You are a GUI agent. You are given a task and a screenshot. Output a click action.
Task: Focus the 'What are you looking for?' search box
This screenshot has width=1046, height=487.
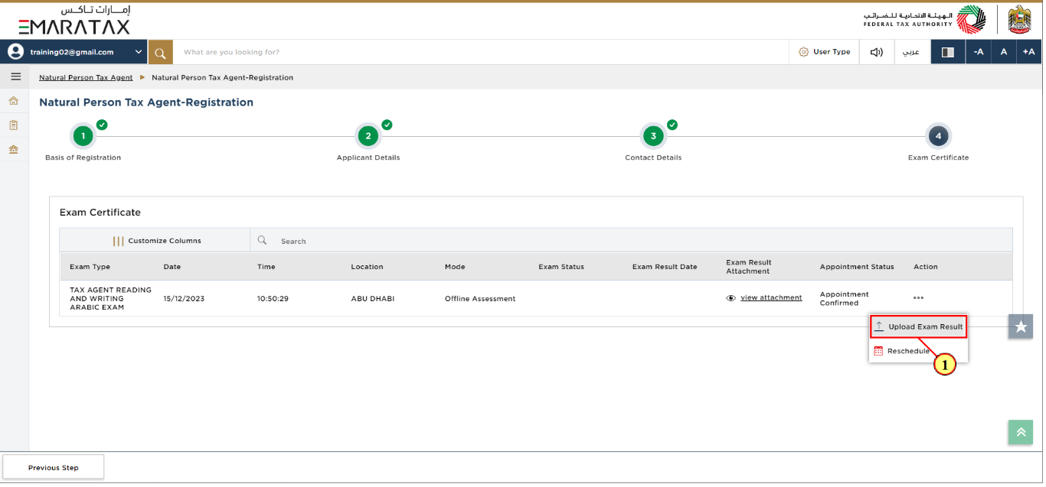[x=481, y=52]
